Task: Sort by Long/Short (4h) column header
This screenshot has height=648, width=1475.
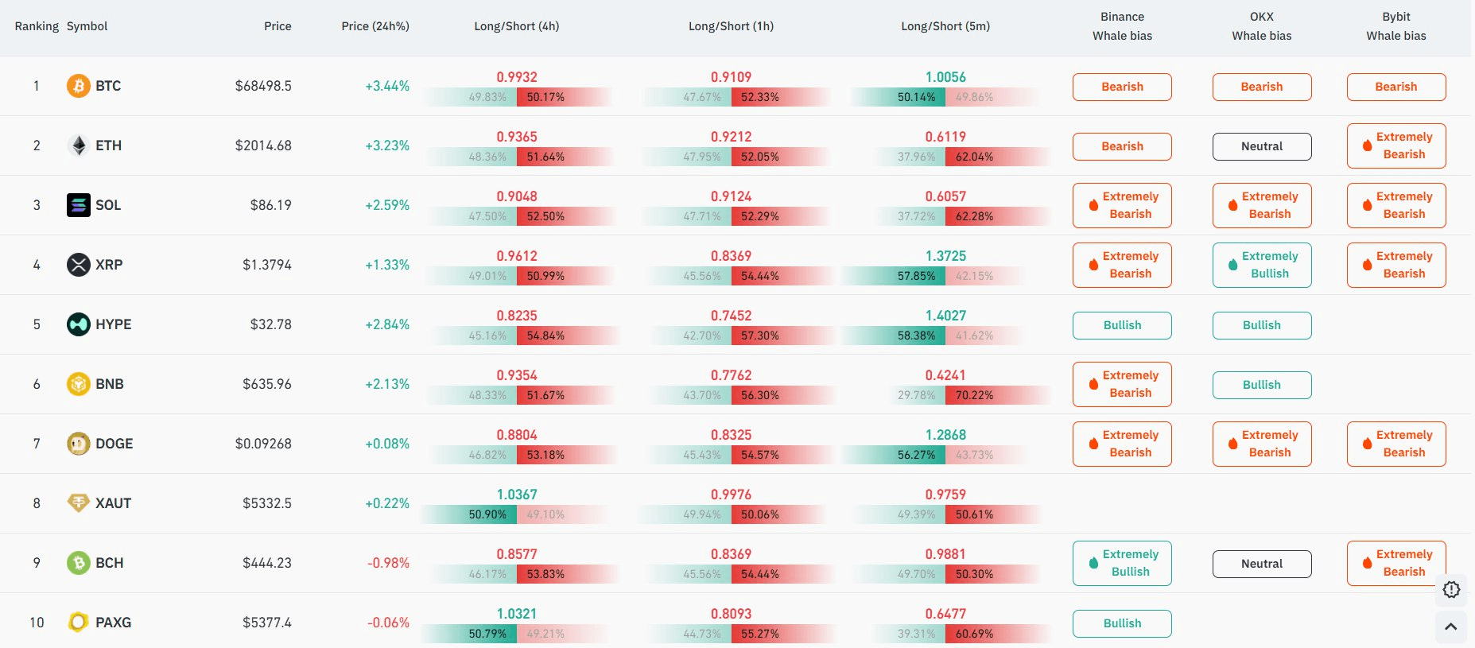Action: (x=517, y=26)
